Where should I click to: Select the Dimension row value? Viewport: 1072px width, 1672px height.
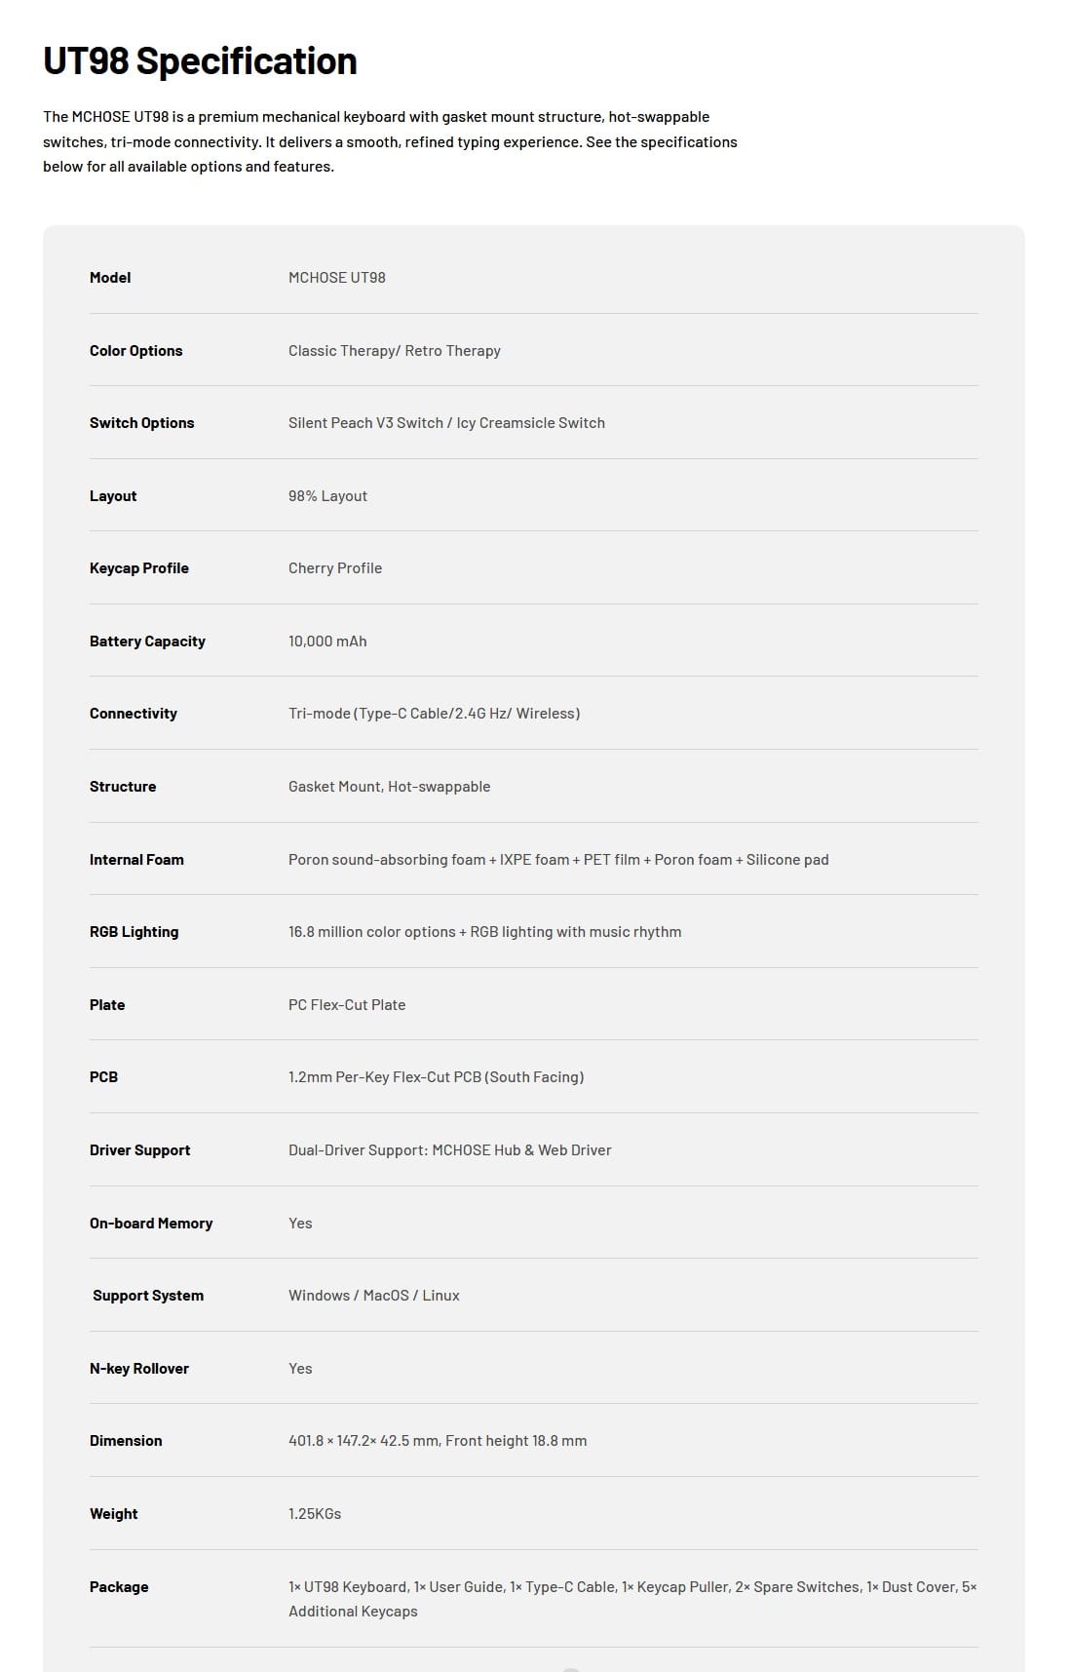coord(438,1441)
